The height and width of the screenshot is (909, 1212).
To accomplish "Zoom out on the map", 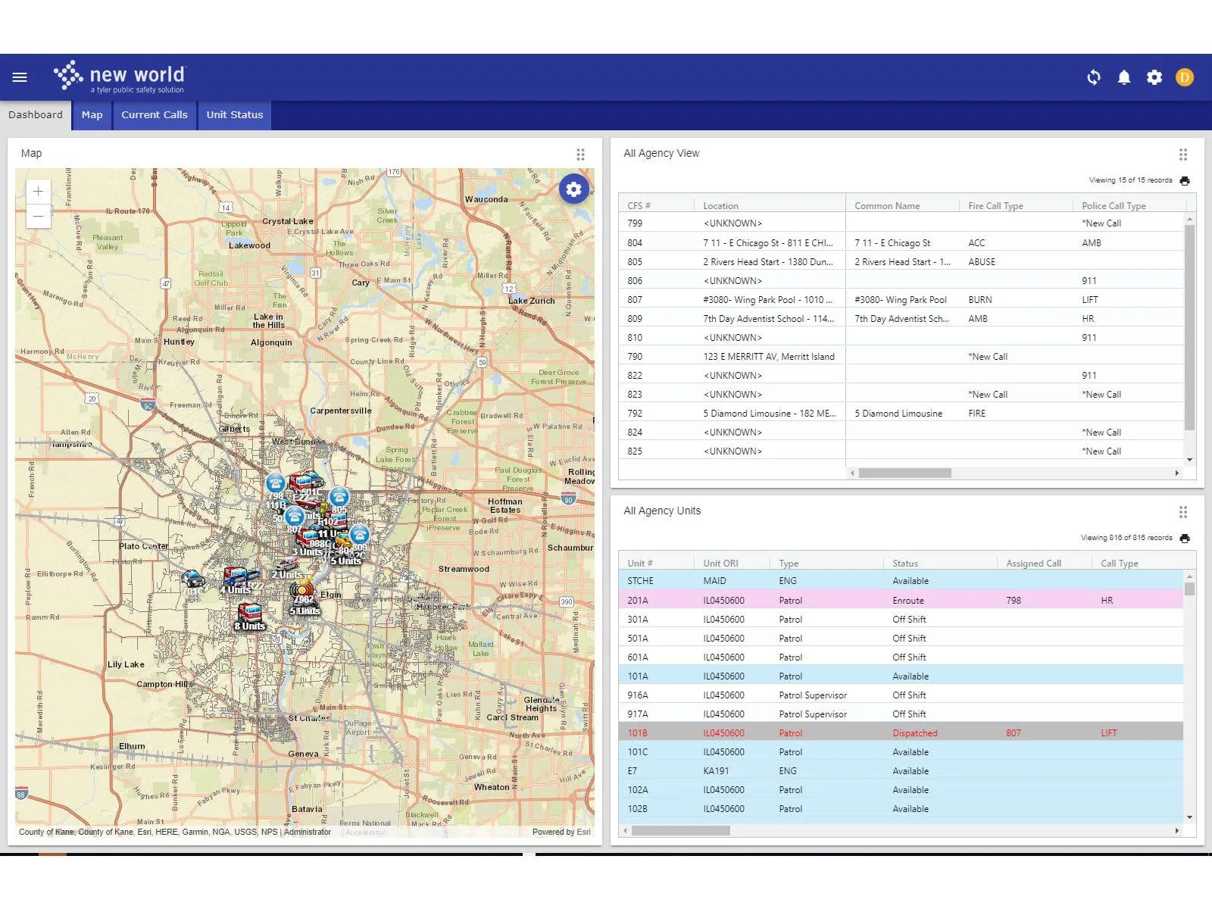I will point(38,216).
